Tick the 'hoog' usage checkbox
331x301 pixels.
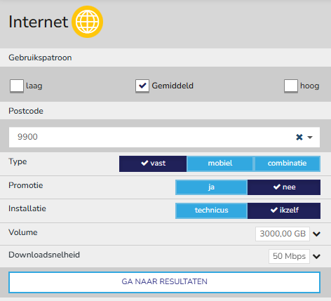[x=291, y=86]
